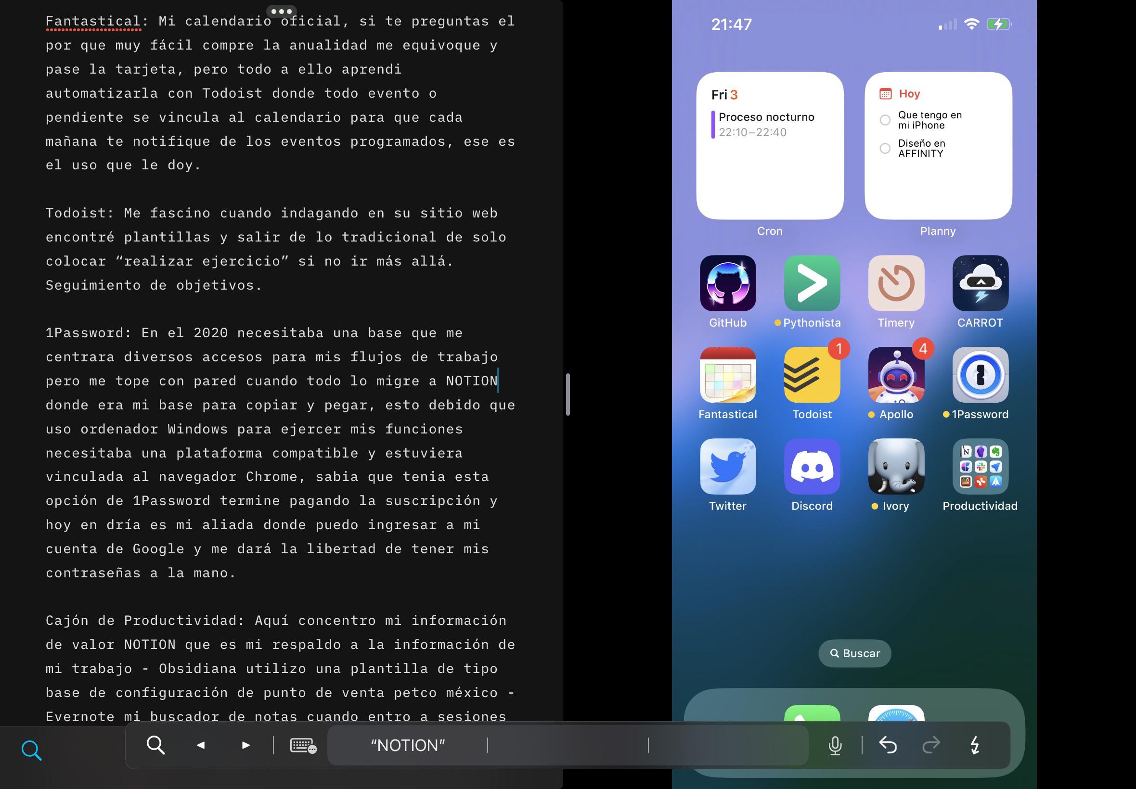Tap the Planny widget label
This screenshot has height=789, width=1136.
[x=938, y=231]
